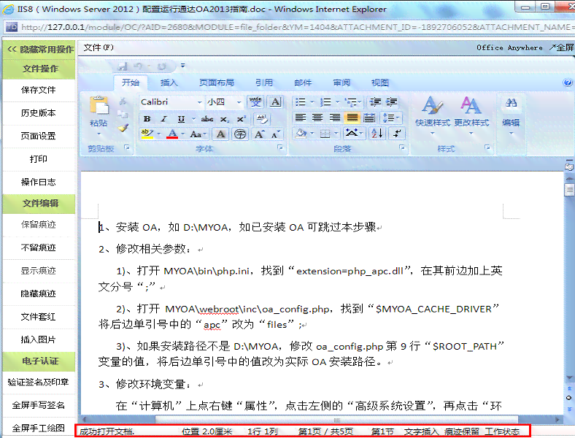
Task: Click 文件套红 in the sidebar
Action: tap(39, 317)
